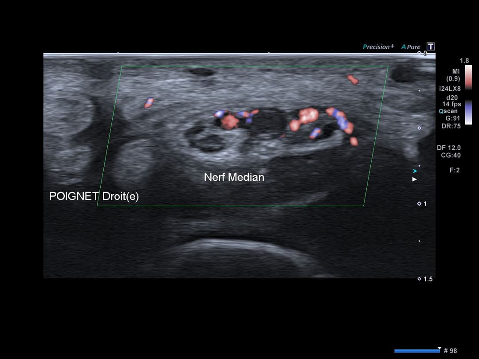
Task: Click the unlabeled diamond marker on depth scale
Action: tap(420, 129)
